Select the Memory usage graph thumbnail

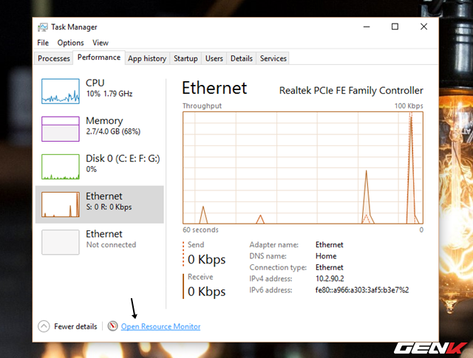point(61,128)
